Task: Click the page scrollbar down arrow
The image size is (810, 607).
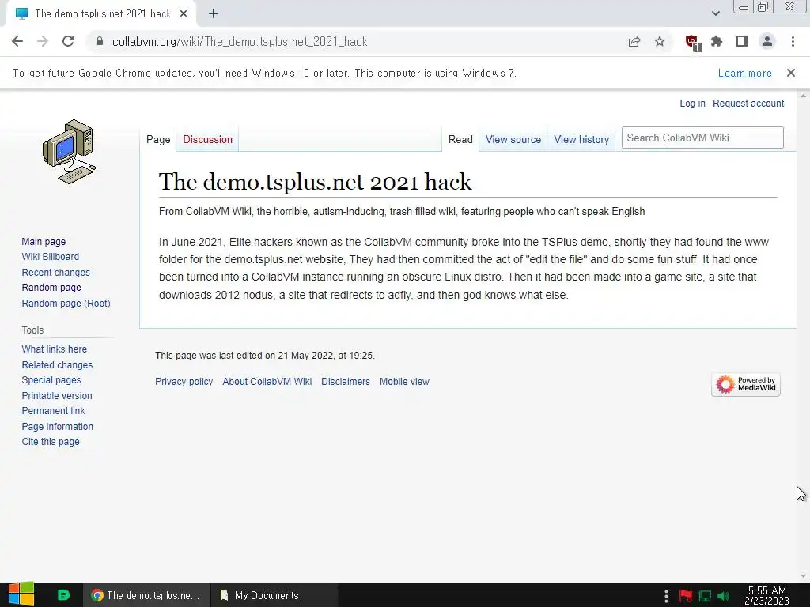Action: tap(803, 576)
